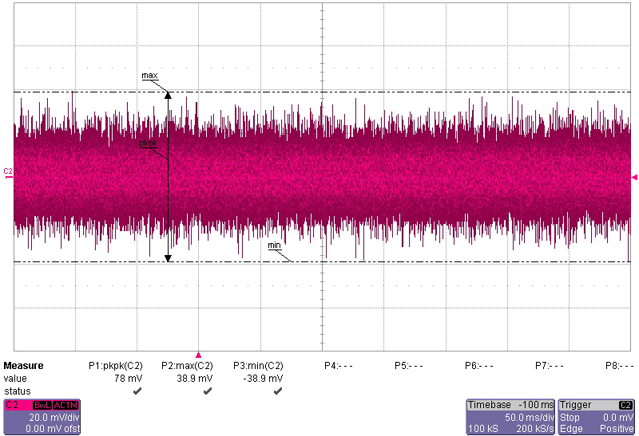Click the max cursor label on the waveform
Screen dimensions: 639x436
(x=149, y=76)
